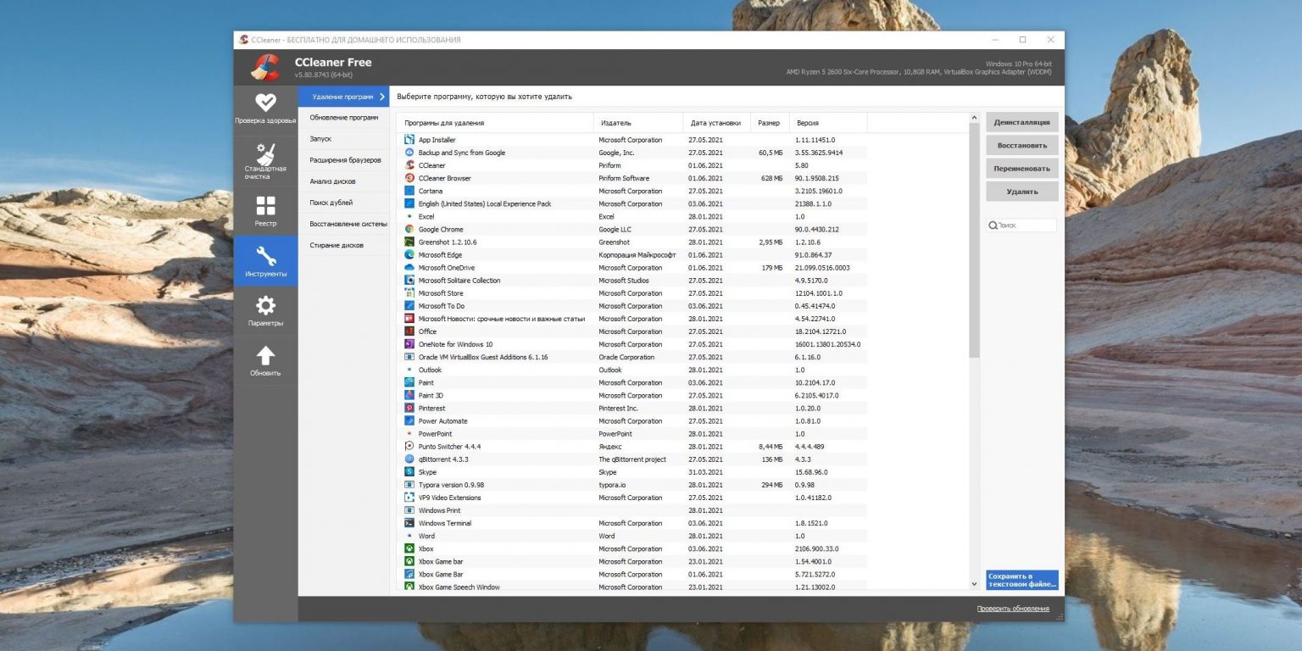Screen dimensions: 1302x651
Task: Click the Переименовать button
Action: [x=1021, y=168]
